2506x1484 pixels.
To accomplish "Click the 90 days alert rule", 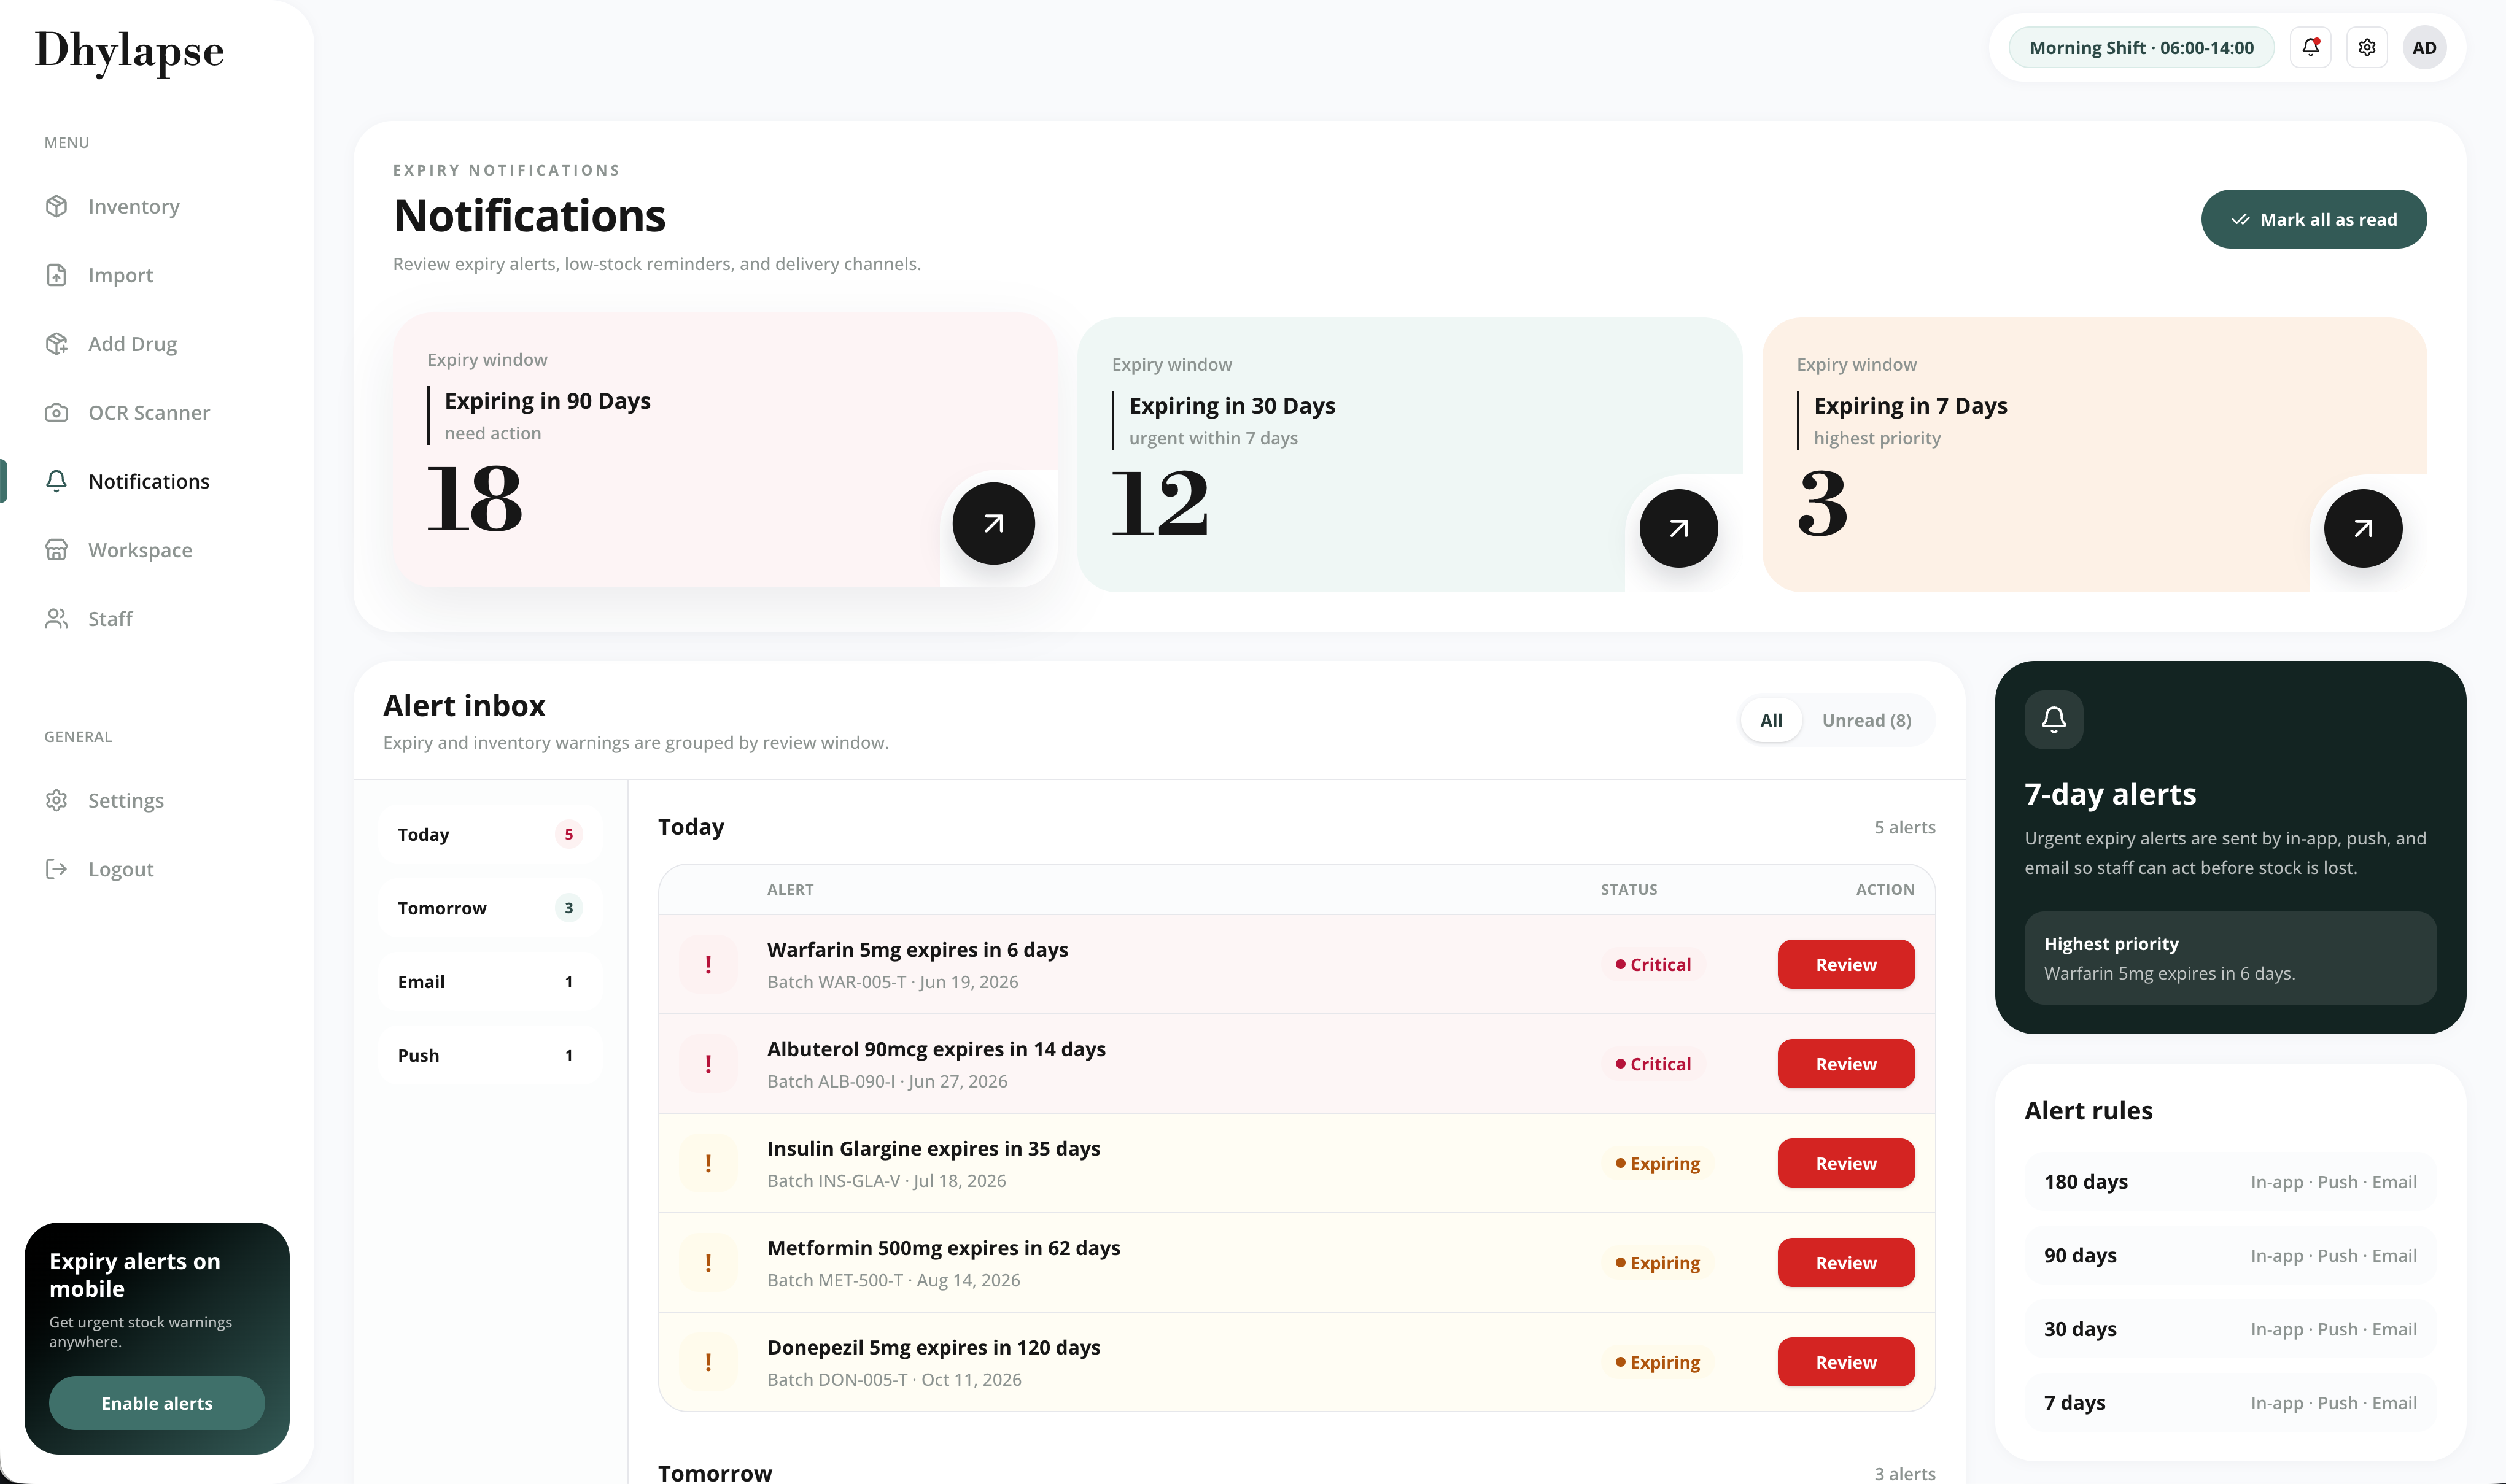I will click(2230, 1255).
